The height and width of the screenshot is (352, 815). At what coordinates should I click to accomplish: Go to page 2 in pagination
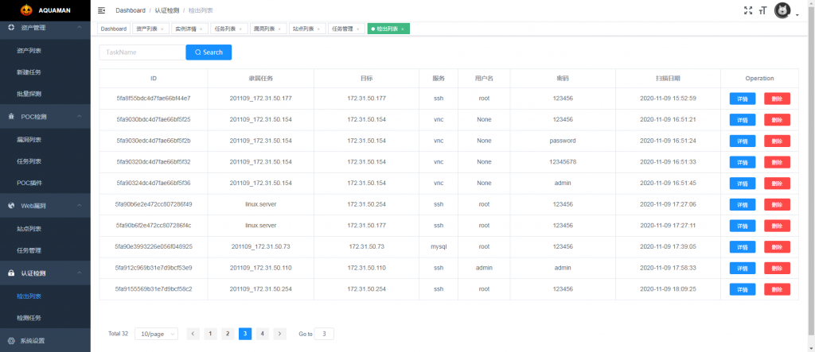coord(228,334)
